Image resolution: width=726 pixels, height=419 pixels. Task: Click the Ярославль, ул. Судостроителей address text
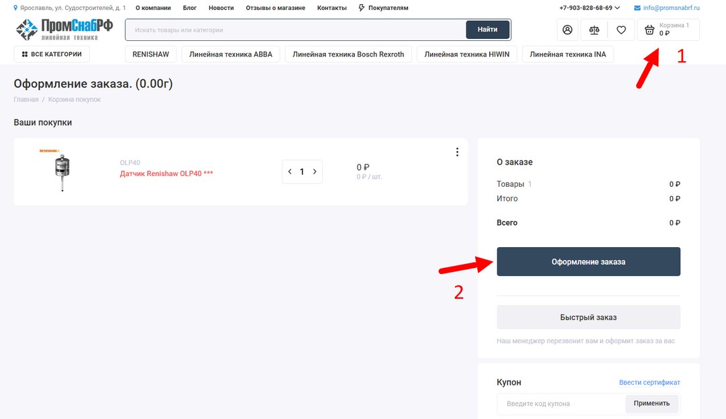72,8
